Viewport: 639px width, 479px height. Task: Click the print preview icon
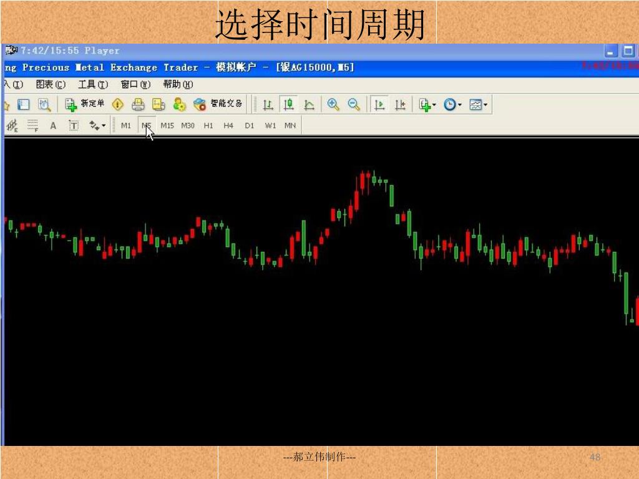(159, 105)
